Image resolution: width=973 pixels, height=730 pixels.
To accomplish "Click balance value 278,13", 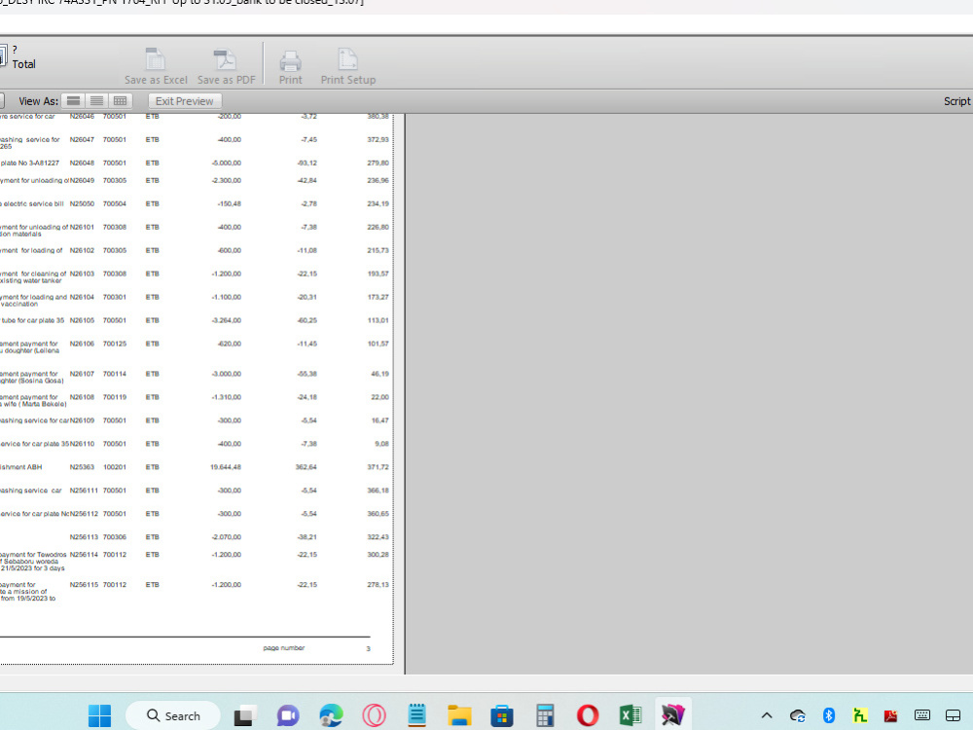I will (378, 585).
